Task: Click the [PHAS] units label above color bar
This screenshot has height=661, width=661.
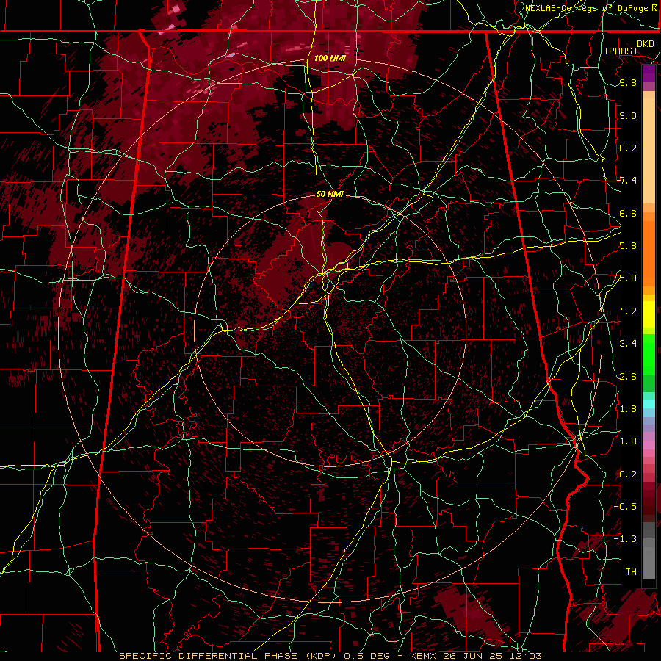Action: (x=621, y=51)
